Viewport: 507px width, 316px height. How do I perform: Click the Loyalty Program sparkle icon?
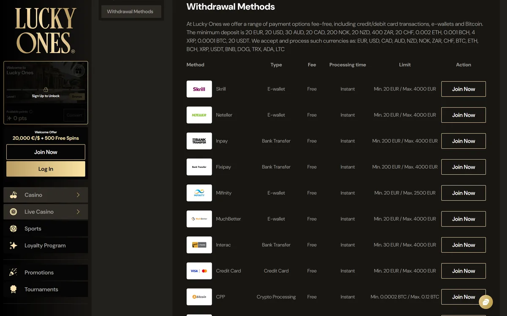tap(14, 246)
